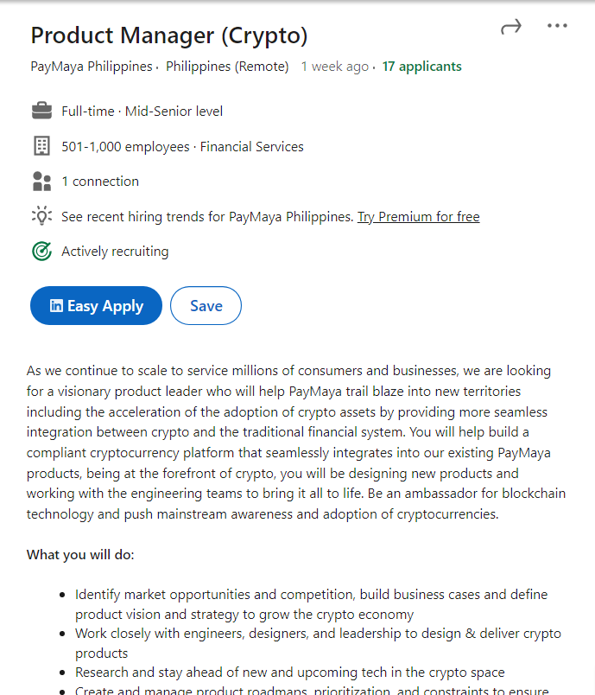Click the What you will do heading
Image resolution: width=595 pixels, height=695 pixels.
80,554
